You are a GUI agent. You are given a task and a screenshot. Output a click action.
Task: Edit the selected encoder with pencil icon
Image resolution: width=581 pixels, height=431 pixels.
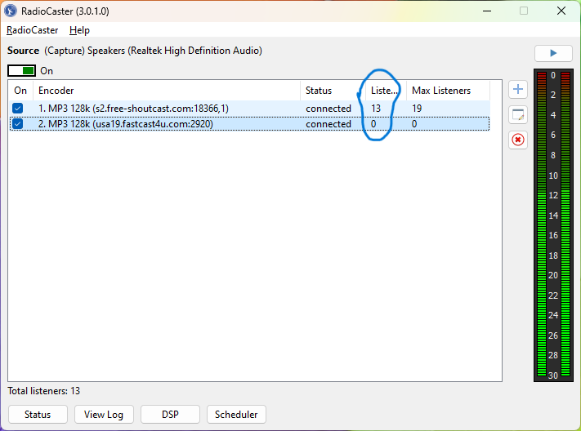[x=518, y=115]
